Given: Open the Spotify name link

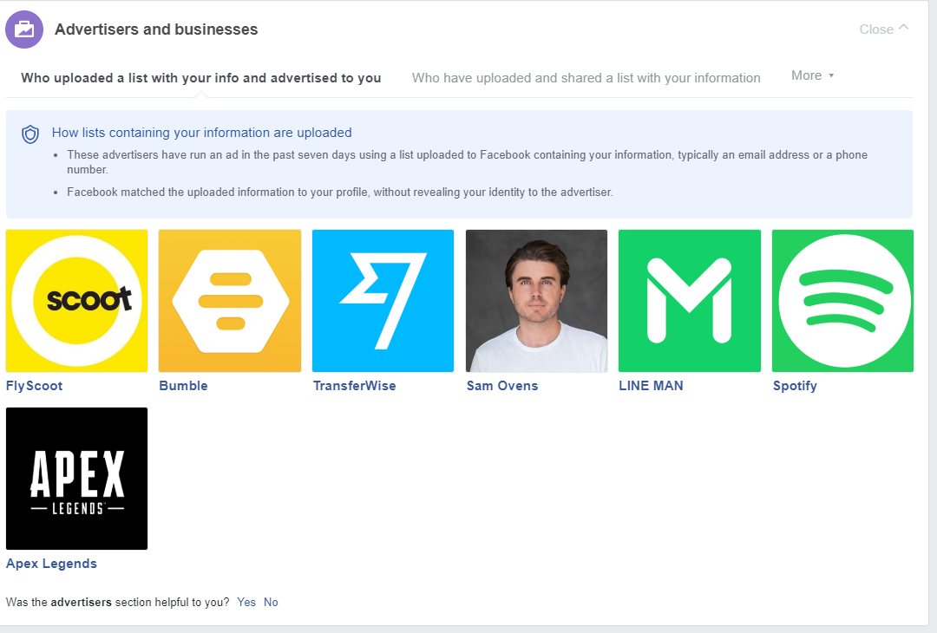Looking at the screenshot, I should pos(795,386).
